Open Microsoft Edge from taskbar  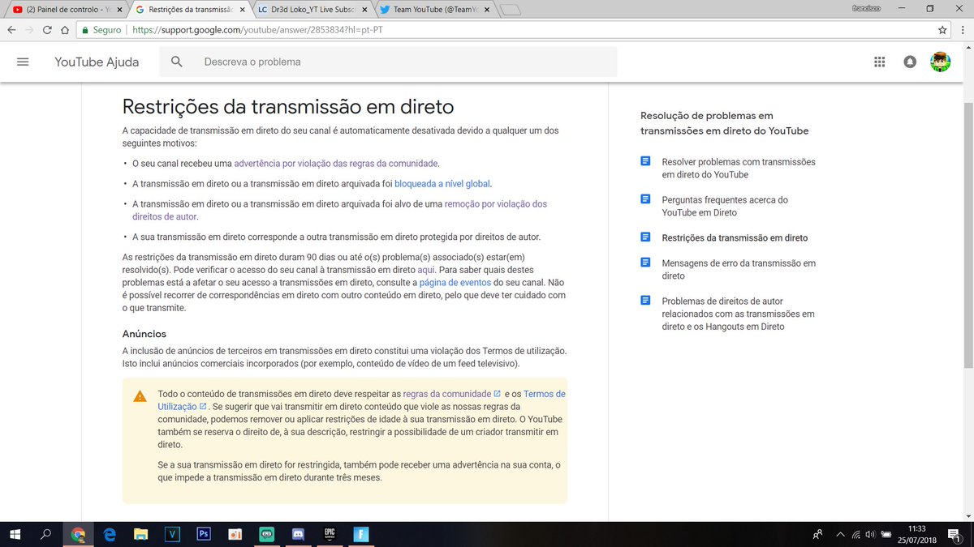click(x=110, y=534)
